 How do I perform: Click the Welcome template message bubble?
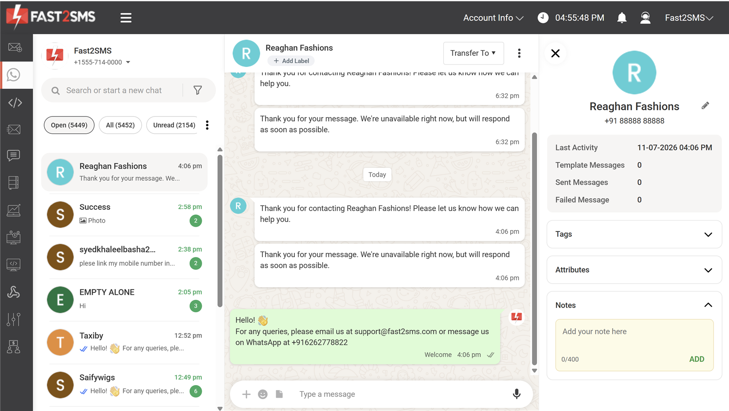point(365,337)
